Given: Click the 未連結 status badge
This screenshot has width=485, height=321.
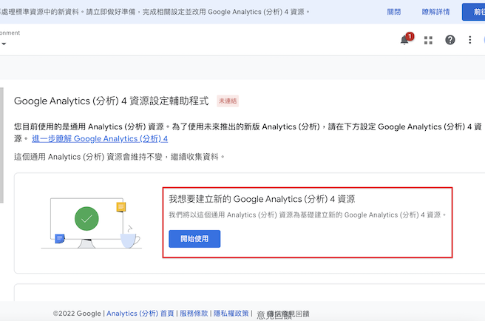Looking at the screenshot, I should [228, 101].
